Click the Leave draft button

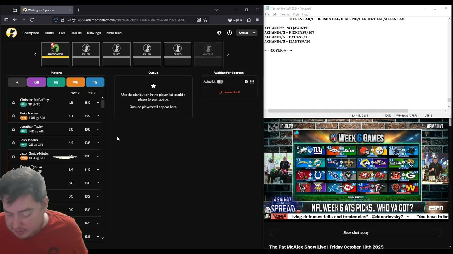click(x=229, y=92)
